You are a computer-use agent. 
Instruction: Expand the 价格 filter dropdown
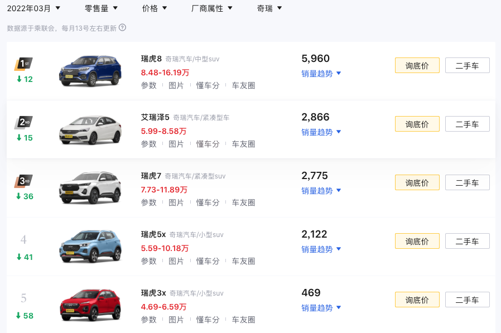click(x=155, y=8)
